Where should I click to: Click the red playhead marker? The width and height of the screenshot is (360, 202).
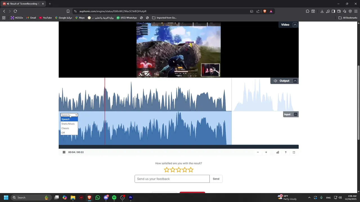(x=105, y=111)
